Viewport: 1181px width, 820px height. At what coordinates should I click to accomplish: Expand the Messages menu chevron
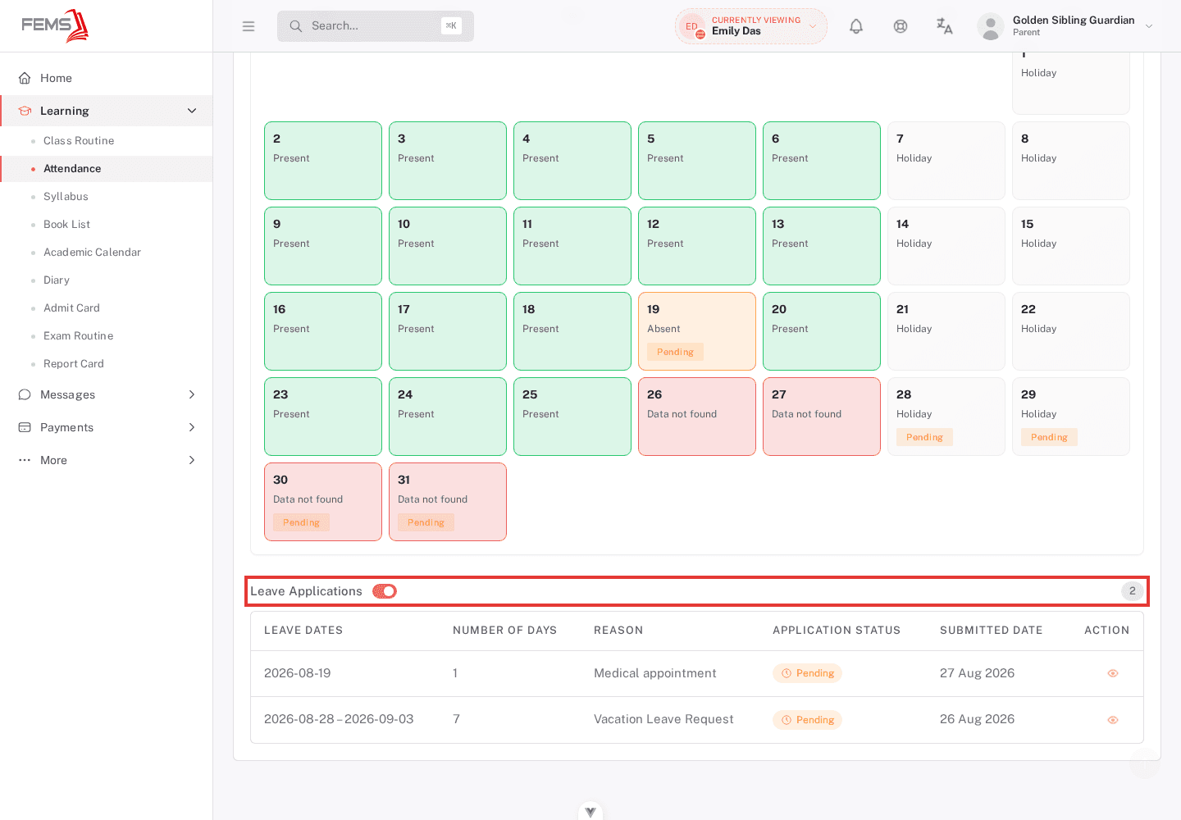[x=192, y=394]
